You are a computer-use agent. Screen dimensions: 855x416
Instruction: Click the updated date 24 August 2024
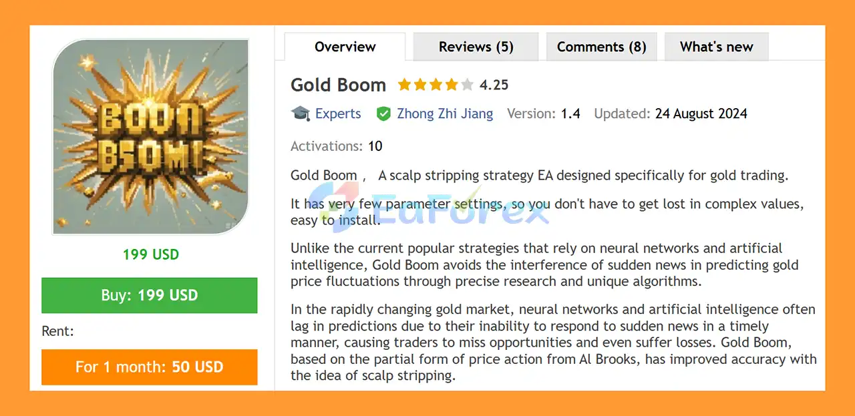point(701,114)
